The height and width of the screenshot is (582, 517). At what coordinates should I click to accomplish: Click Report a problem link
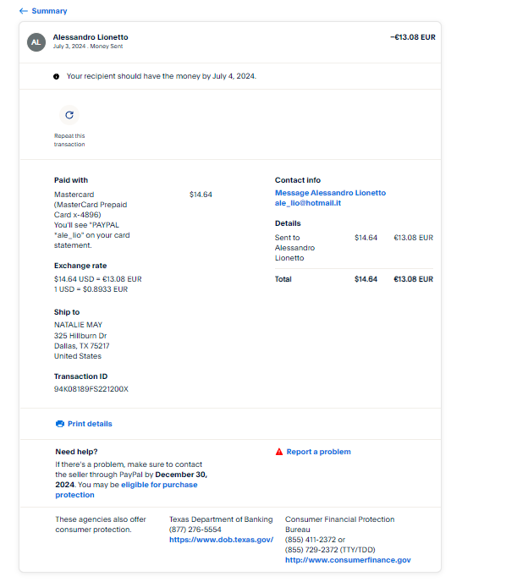[x=318, y=452]
